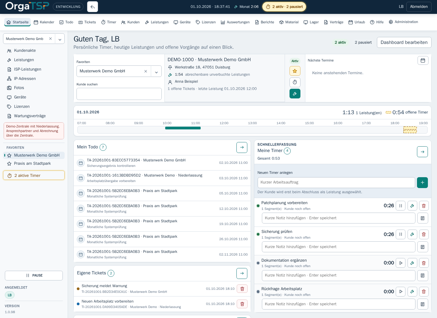This screenshot has height=318, width=437.
Task: Open the Wartungsverträge sidebar item
Action: [30, 116]
